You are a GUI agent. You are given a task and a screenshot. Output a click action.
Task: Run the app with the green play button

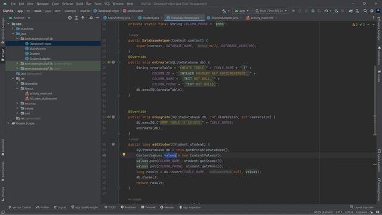(294, 11)
